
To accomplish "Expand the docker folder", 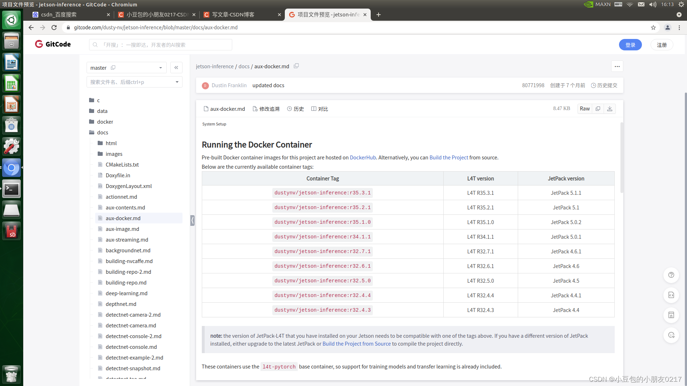I will (105, 122).
